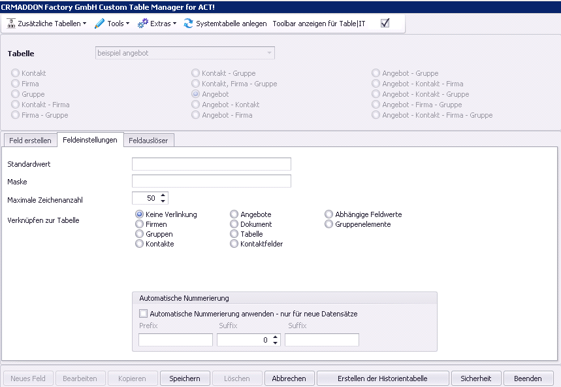Click the Bearbeiten button
561x387 pixels.
[80, 379]
